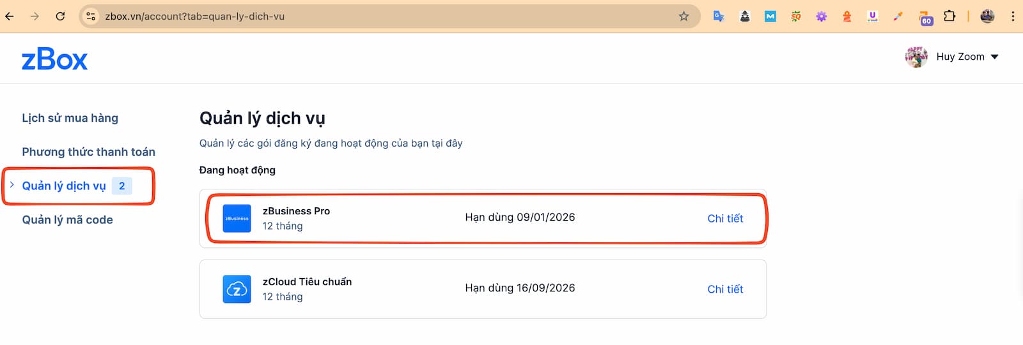1023x345 pixels.
Task: Click the 12 tháng text under zCloud
Action: [282, 297]
